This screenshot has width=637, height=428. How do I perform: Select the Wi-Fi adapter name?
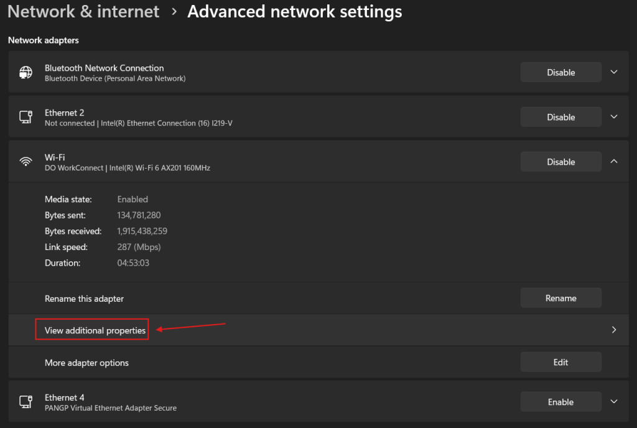tap(55, 157)
